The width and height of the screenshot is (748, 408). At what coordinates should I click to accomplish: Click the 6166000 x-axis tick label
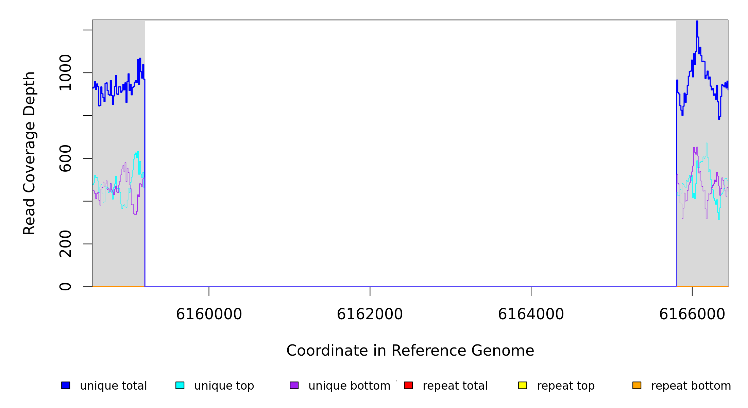pos(692,314)
